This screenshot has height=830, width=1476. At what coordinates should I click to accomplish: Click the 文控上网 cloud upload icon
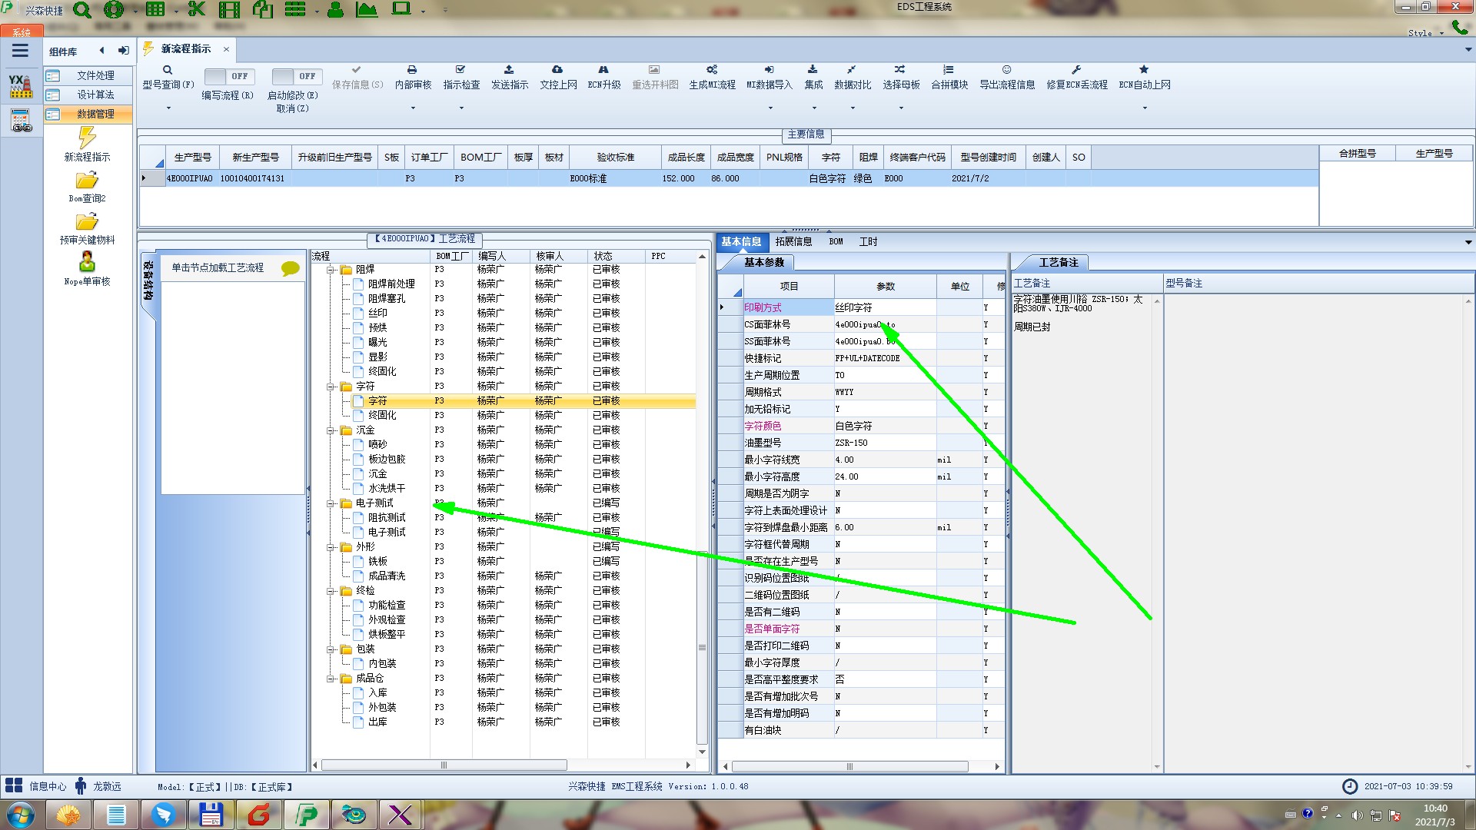pos(557,70)
